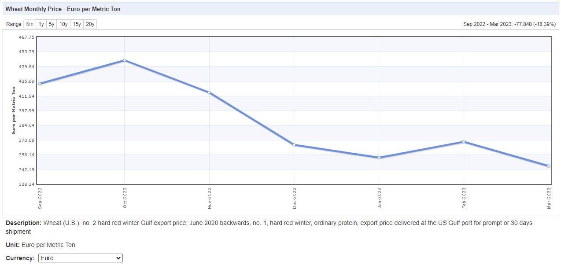The image size is (561, 269).
Task: Click the Nov-2022 x-axis label
Action: click(x=210, y=198)
